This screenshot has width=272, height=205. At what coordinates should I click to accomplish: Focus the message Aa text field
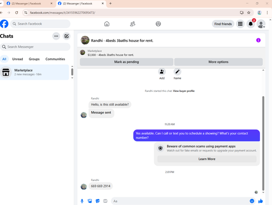pyautogui.click(x=180, y=201)
